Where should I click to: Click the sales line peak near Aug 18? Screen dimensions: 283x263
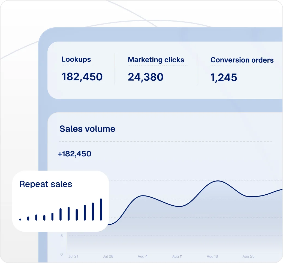(218, 181)
